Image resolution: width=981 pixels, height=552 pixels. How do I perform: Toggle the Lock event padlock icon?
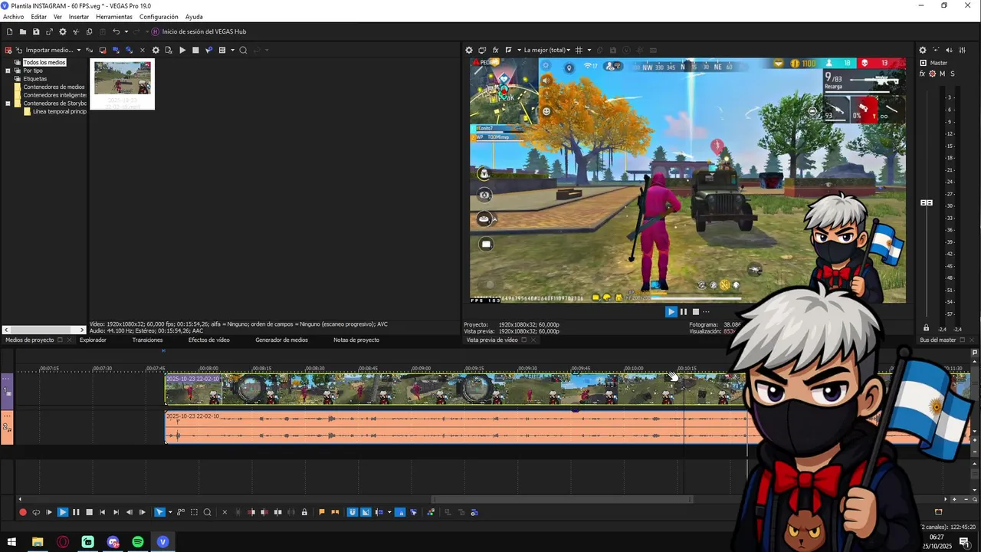[x=304, y=512]
